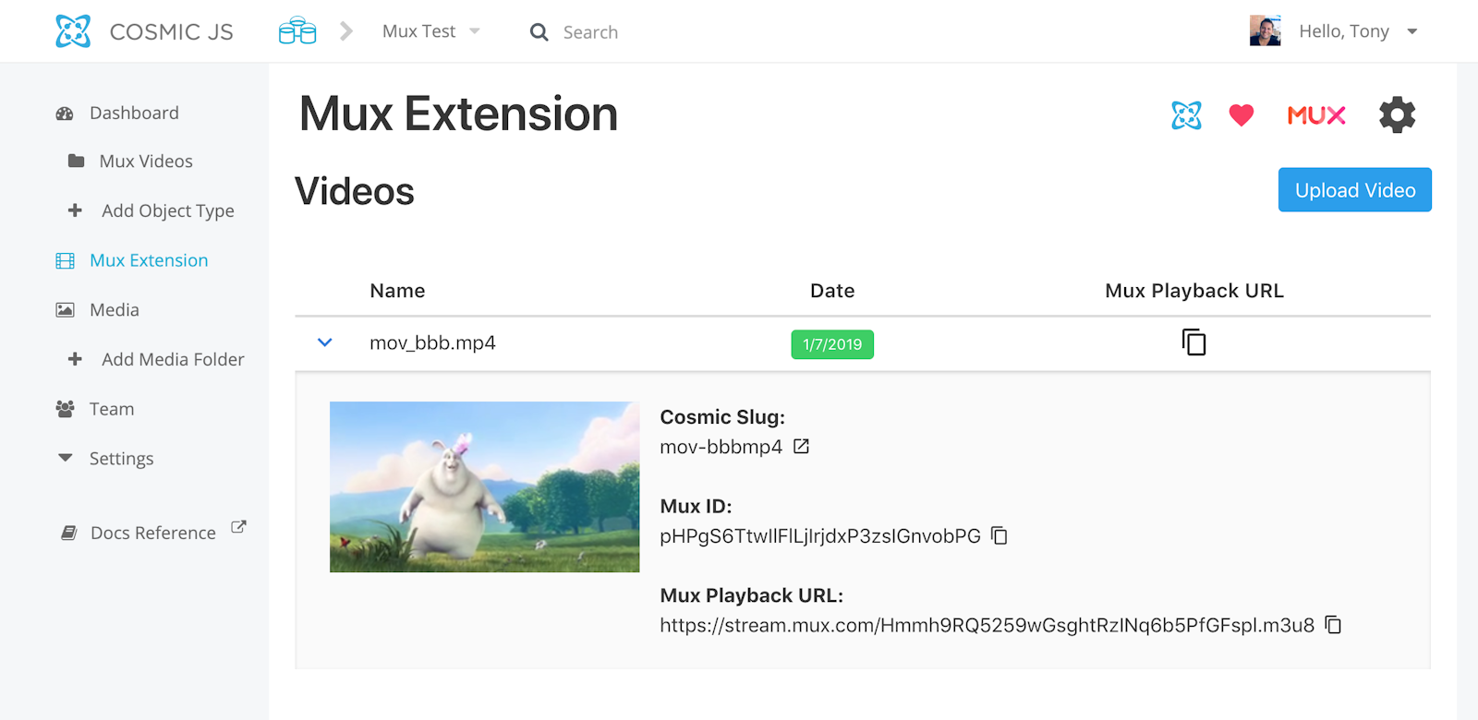
Task: Open Media in the sidebar
Action: click(115, 310)
